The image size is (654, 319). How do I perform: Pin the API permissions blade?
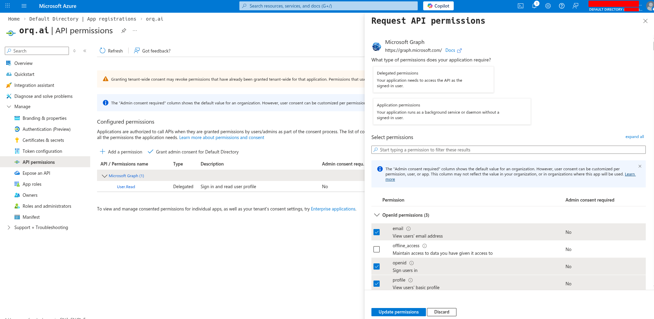coord(123,31)
